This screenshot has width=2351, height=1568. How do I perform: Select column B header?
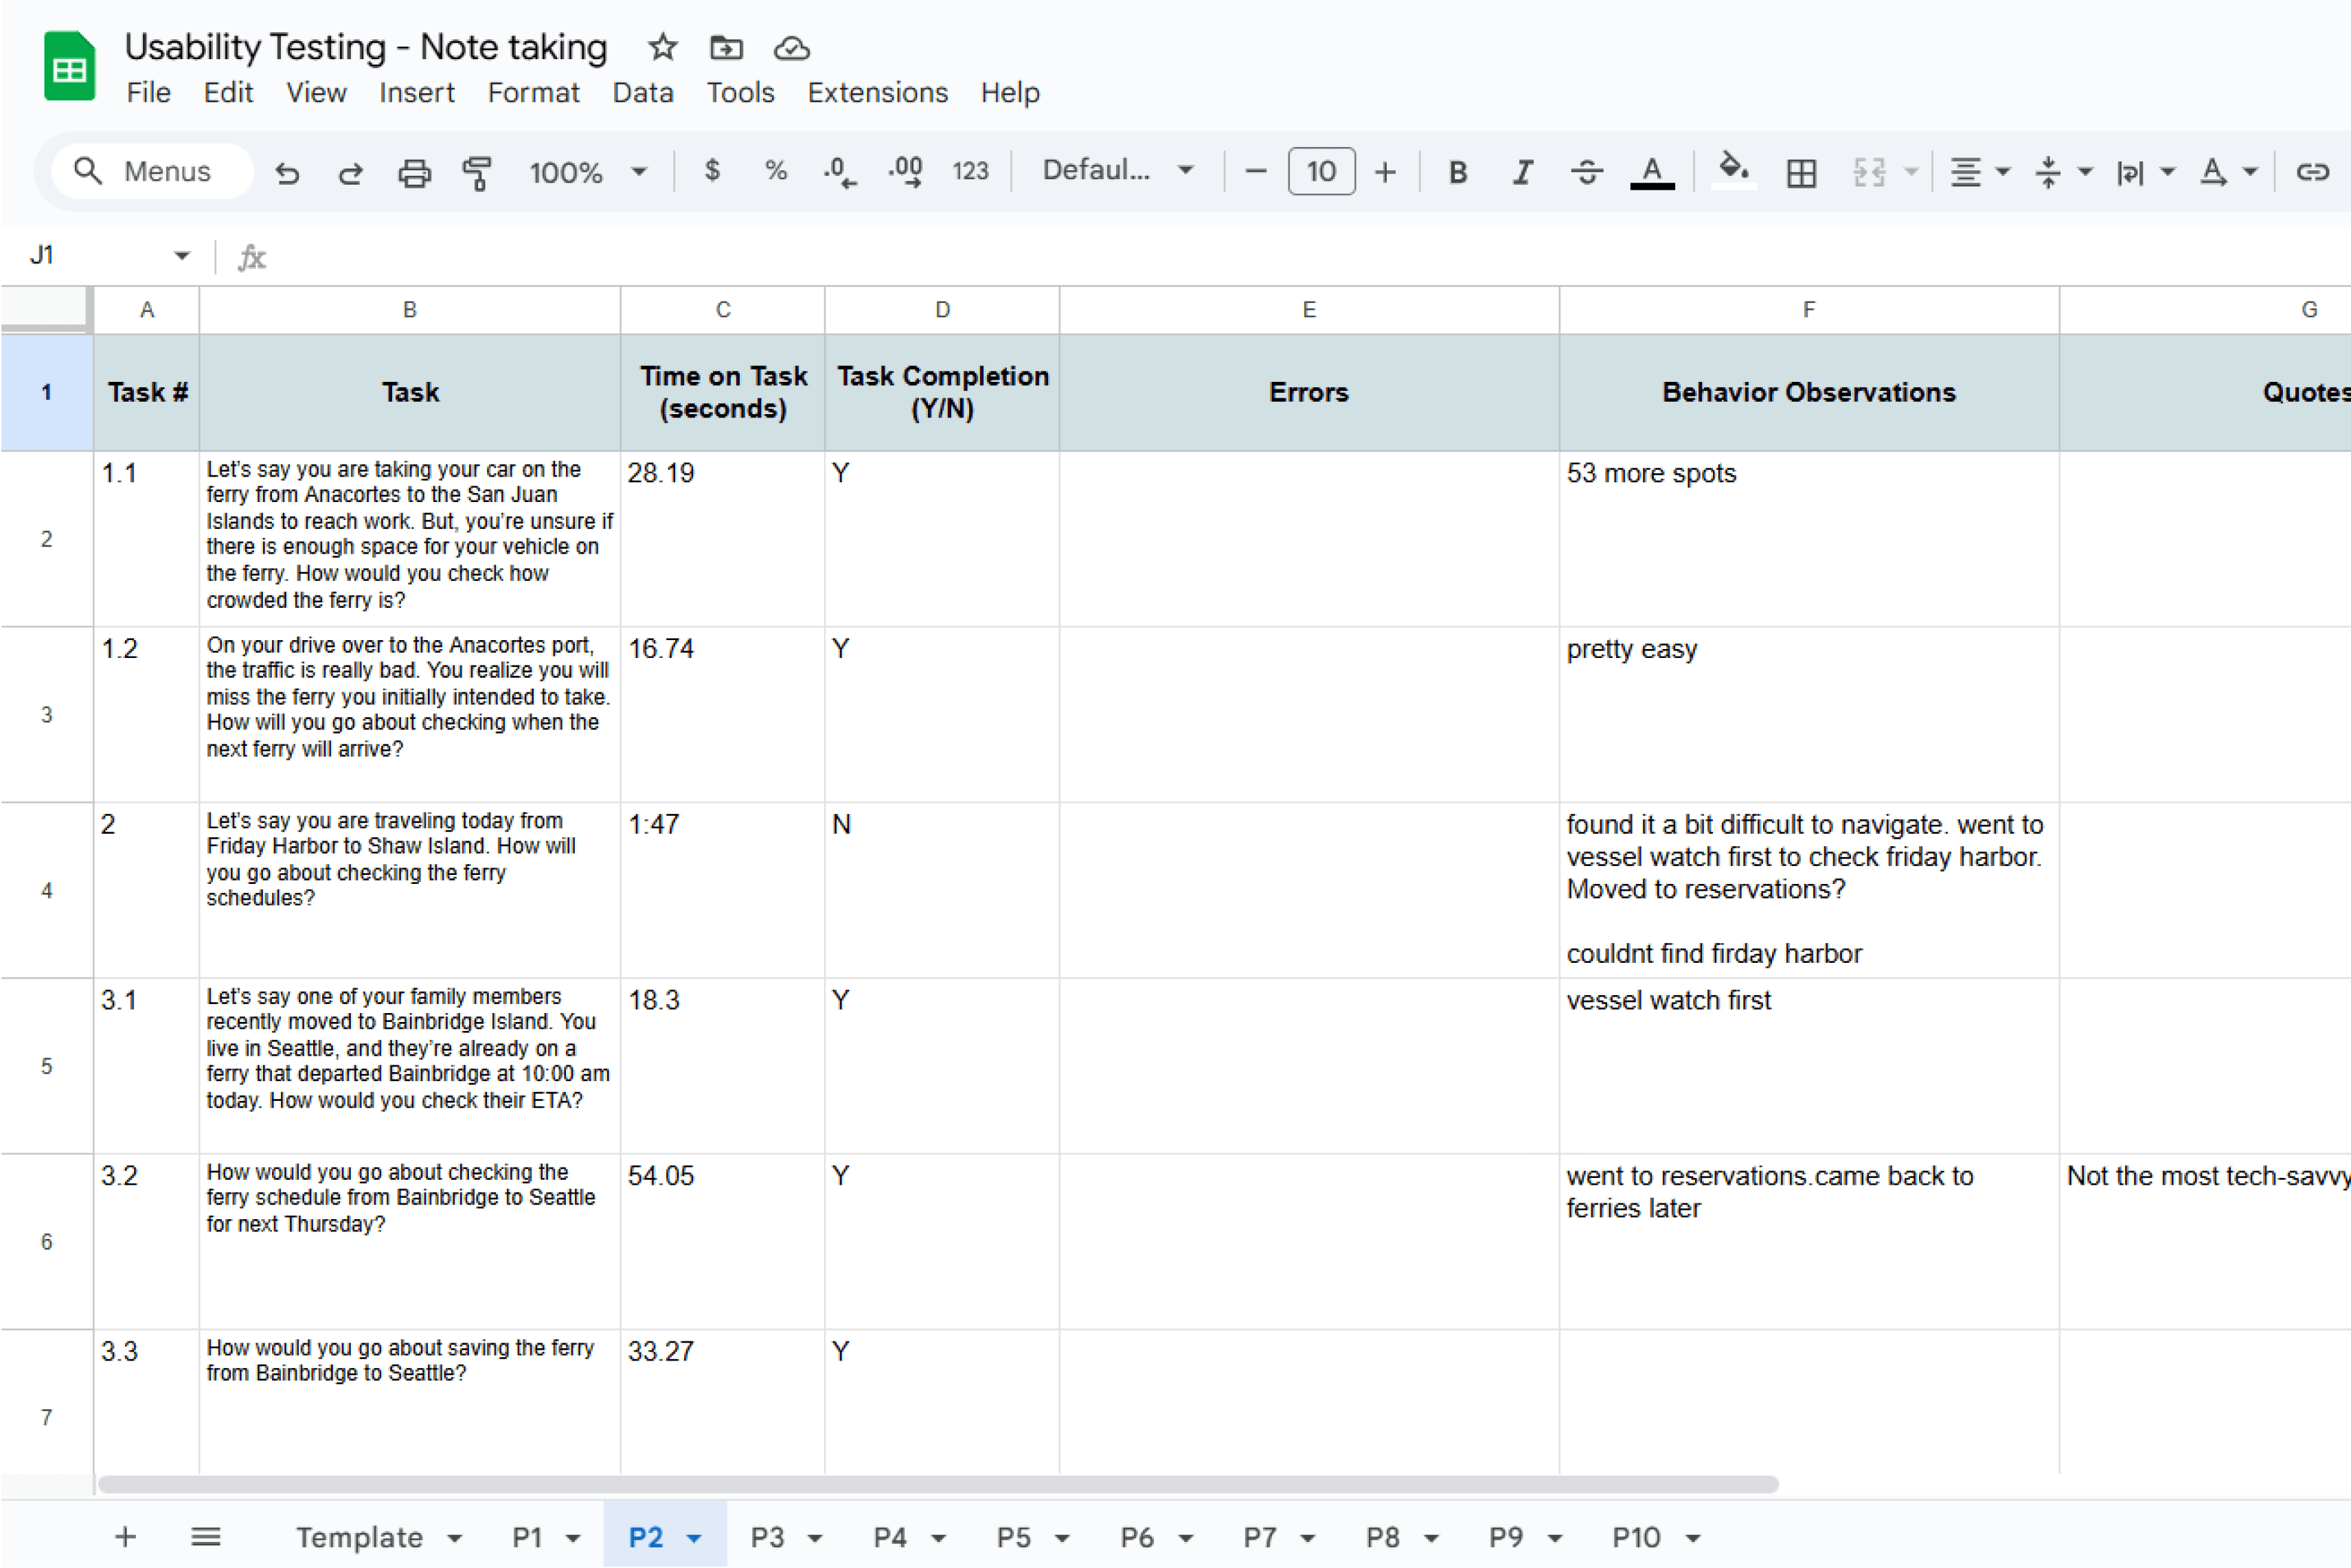pyautogui.click(x=409, y=310)
